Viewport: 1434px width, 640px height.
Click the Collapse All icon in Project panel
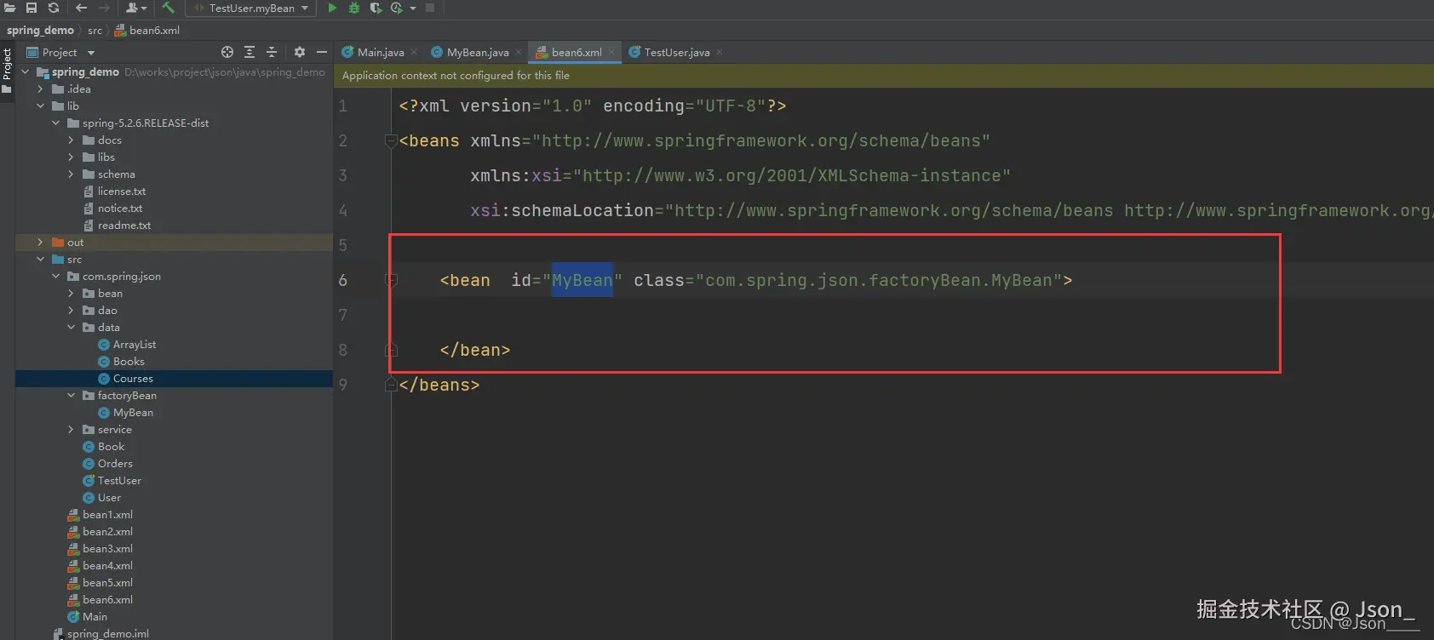272,52
